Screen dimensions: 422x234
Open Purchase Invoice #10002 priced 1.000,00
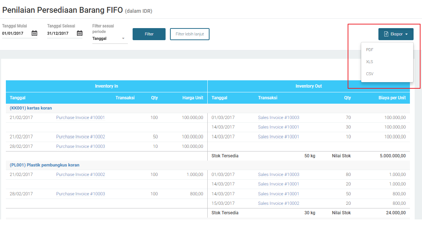click(81, 174)
